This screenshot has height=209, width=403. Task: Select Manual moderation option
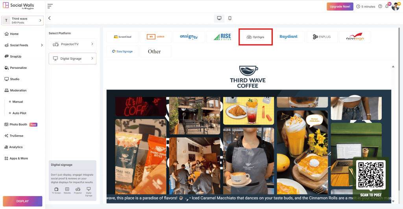16,102
